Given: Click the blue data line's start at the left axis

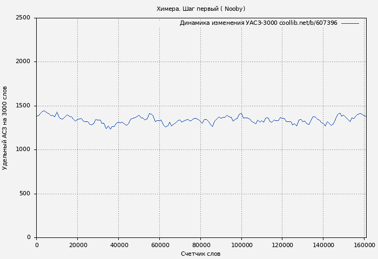Looking at the screenshot, I should pos(37,116).
